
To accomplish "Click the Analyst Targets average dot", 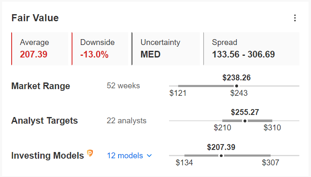I will [245, 121].
